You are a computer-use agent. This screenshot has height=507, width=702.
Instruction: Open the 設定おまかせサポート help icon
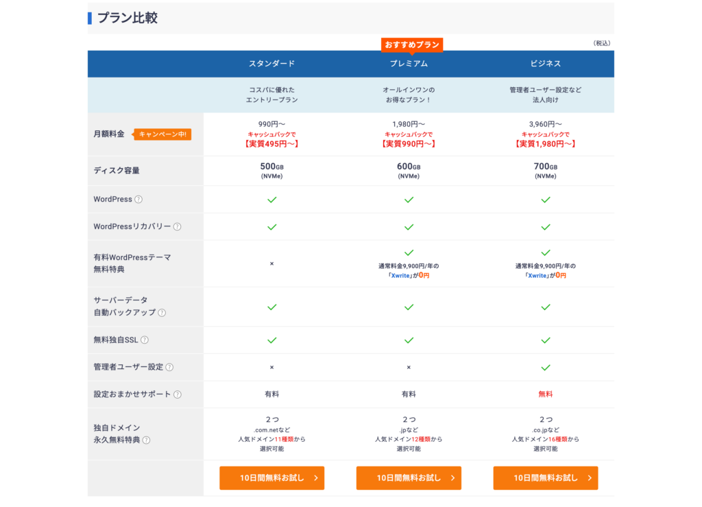click(x=177, y=394)
